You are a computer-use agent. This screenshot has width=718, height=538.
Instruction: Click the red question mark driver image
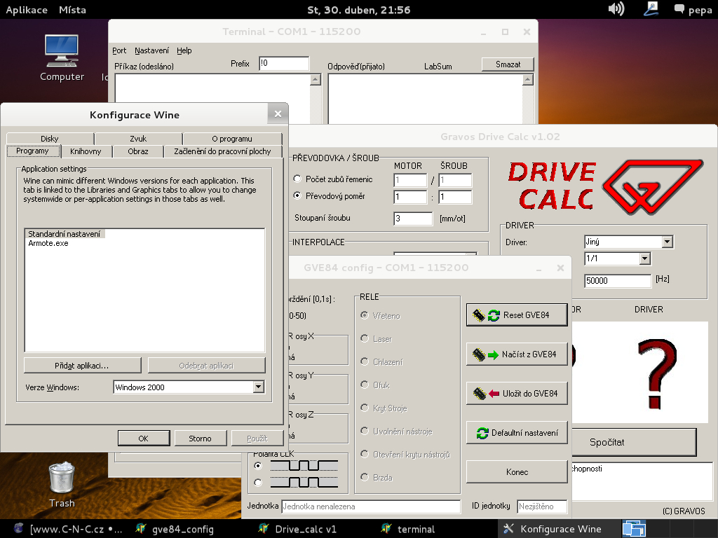656,373
